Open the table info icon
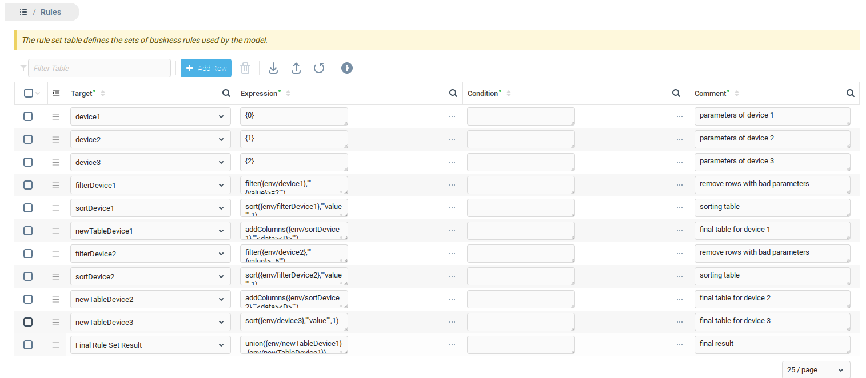This screenshot has width=866, height=378. pos(347,68)
